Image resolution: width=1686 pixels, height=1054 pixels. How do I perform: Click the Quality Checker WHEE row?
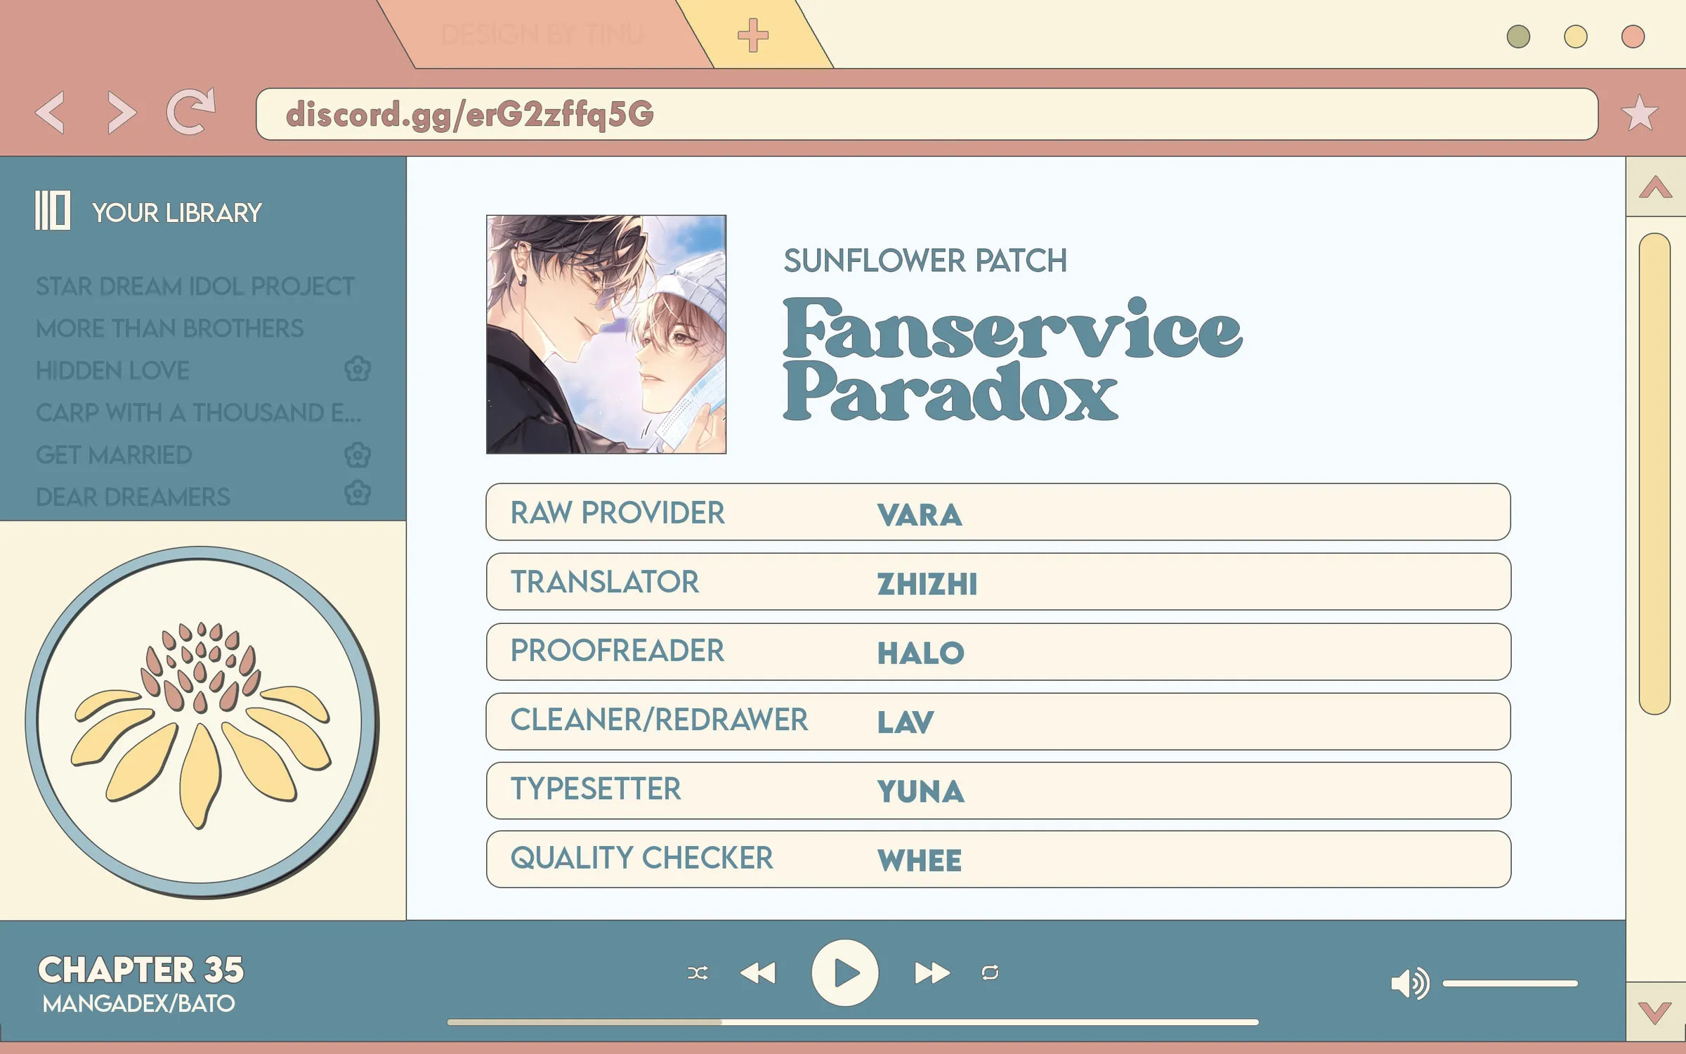(998, 859)
